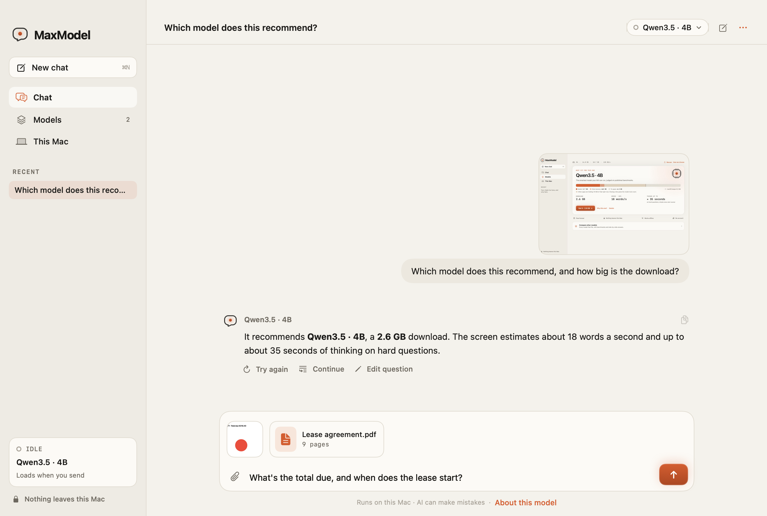Click the 'Loads when you send' status text

(x=50, y=475)
